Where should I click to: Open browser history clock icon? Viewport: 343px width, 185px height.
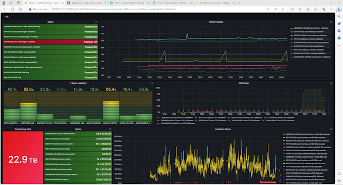(316, 9)
